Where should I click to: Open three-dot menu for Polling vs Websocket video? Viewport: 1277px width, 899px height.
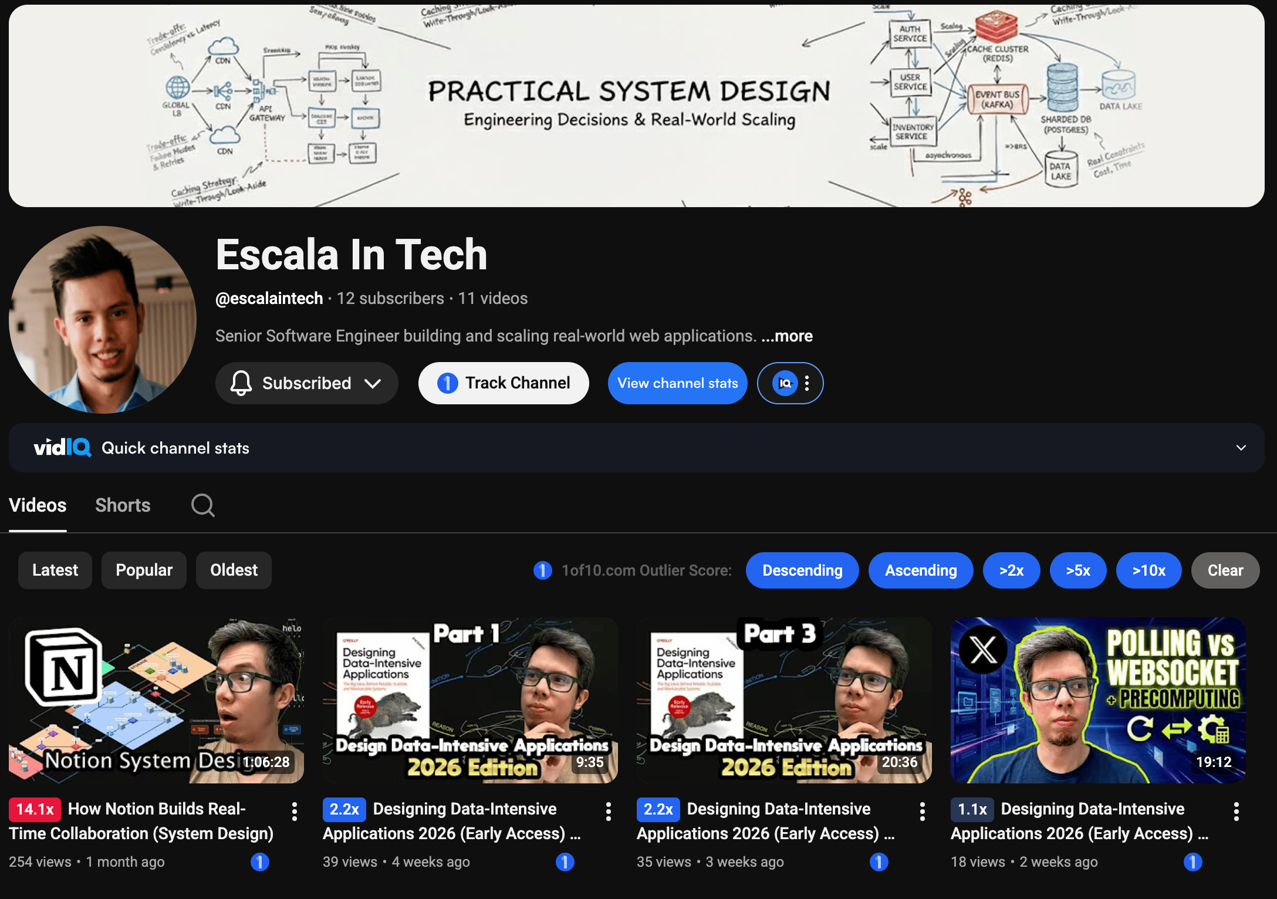coord(1236,812)
